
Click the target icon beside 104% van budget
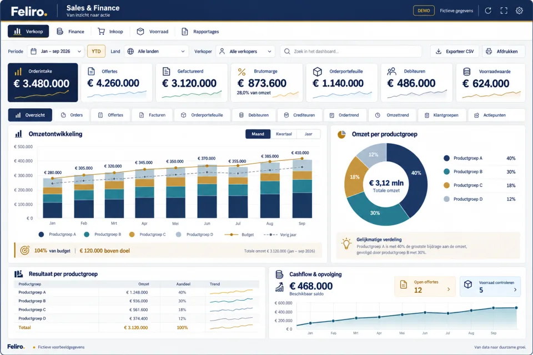pyautogui.click(x=25, y=250)
